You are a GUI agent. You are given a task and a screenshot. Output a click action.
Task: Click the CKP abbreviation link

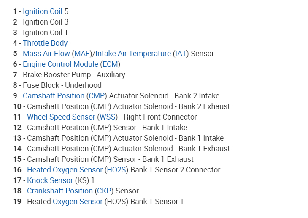click(104, 191)
